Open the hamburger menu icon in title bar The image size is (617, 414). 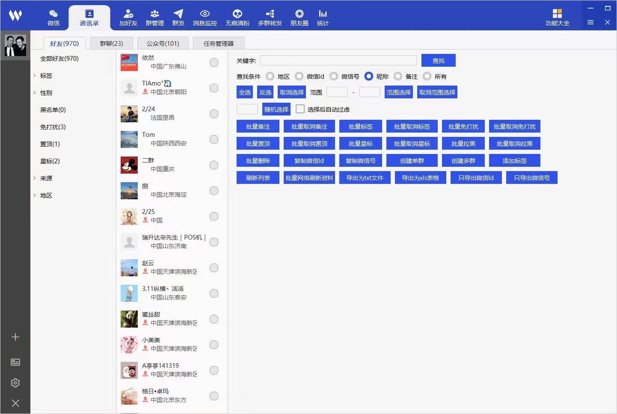(590, 22)
